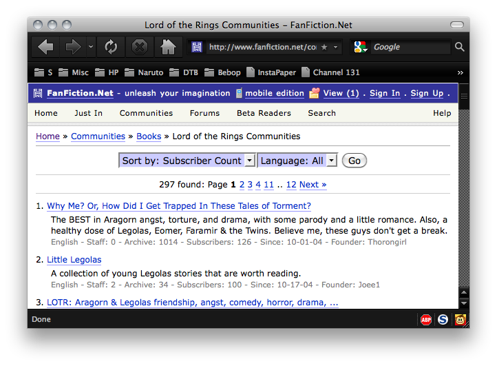This screenshot has height=366, width=497.
Task: Open the View (1) link
Action: click(x=341, y=93)
